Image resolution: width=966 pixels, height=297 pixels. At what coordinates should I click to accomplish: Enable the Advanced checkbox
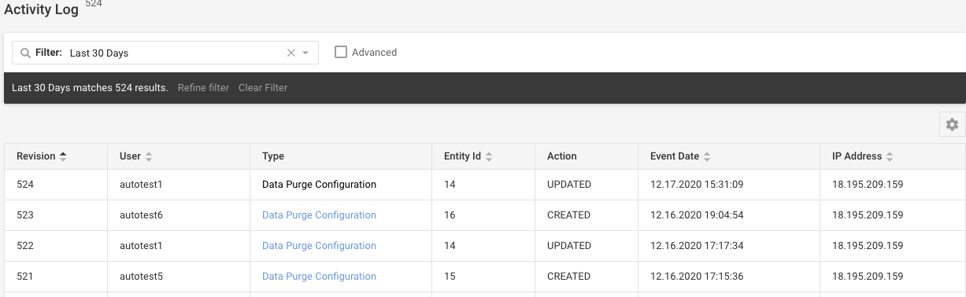pos(341,52)
